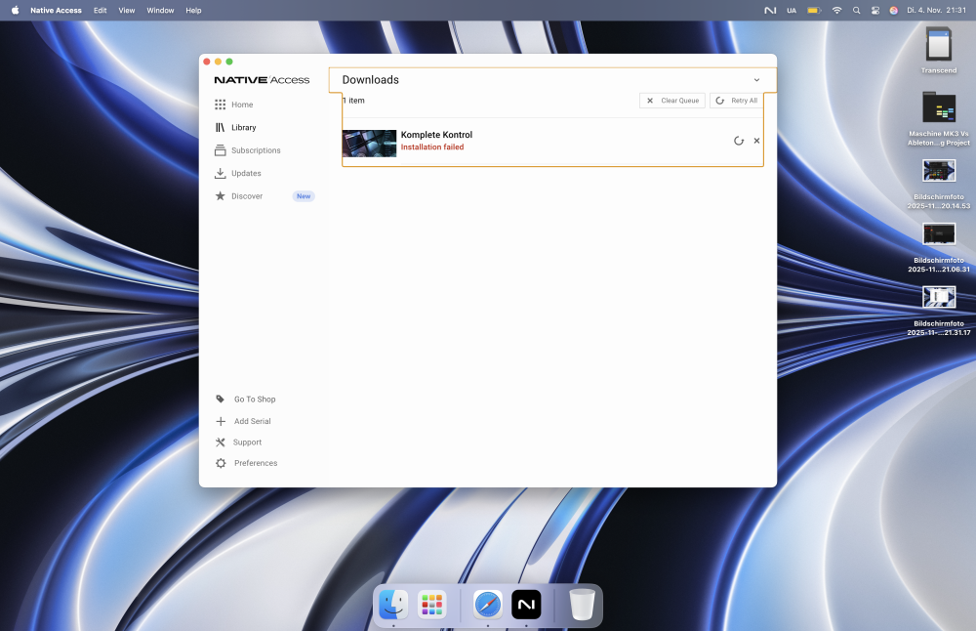Open Finder from the Dock
The width and height of the screenshot is (976, 631).
point(393,605)
